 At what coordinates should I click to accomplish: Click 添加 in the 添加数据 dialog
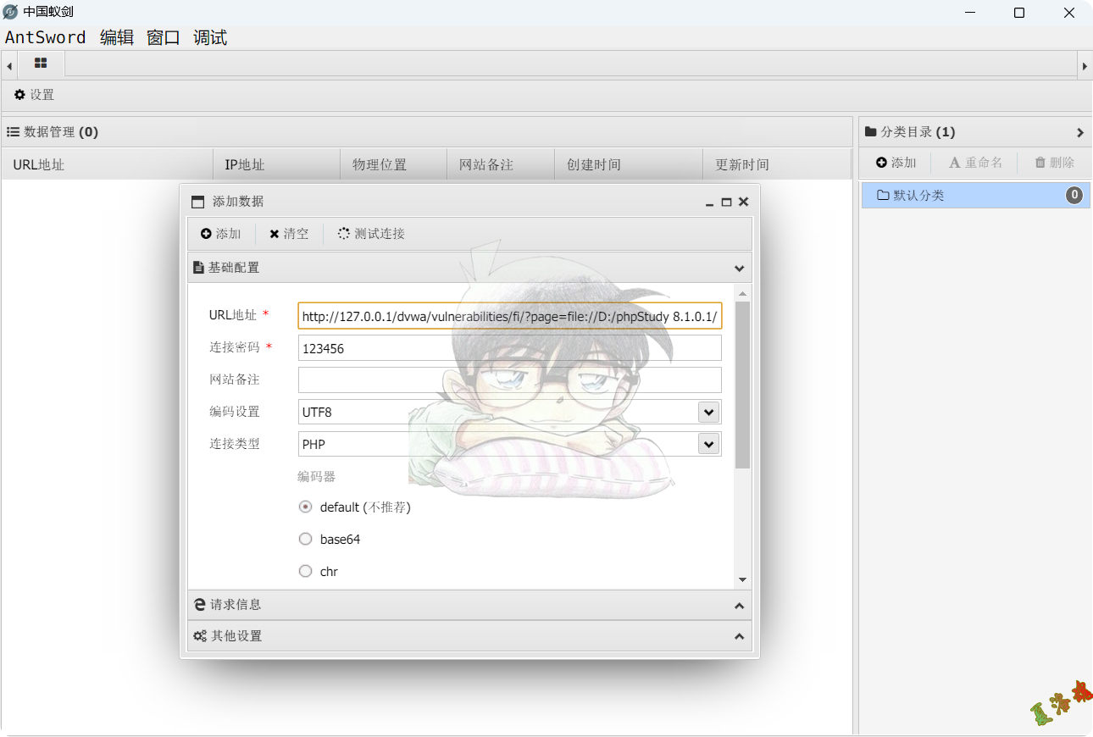[221, 234]
